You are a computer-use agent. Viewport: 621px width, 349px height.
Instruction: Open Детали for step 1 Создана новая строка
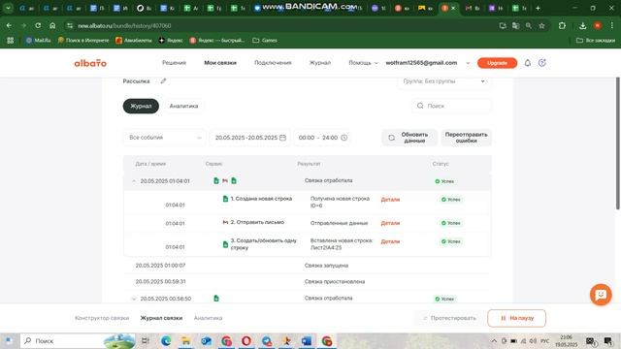390,200
